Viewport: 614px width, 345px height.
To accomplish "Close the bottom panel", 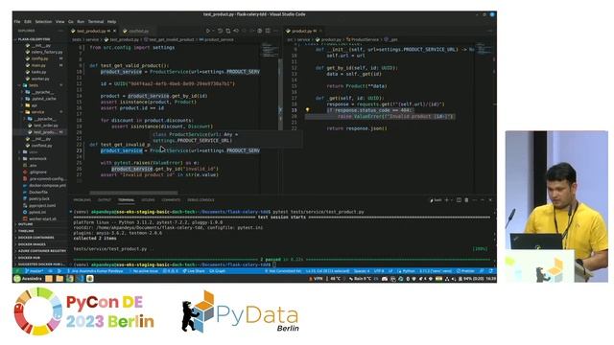I will 490,200.
